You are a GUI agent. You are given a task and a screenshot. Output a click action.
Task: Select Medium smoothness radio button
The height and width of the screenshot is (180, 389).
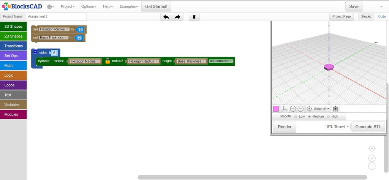309,117
